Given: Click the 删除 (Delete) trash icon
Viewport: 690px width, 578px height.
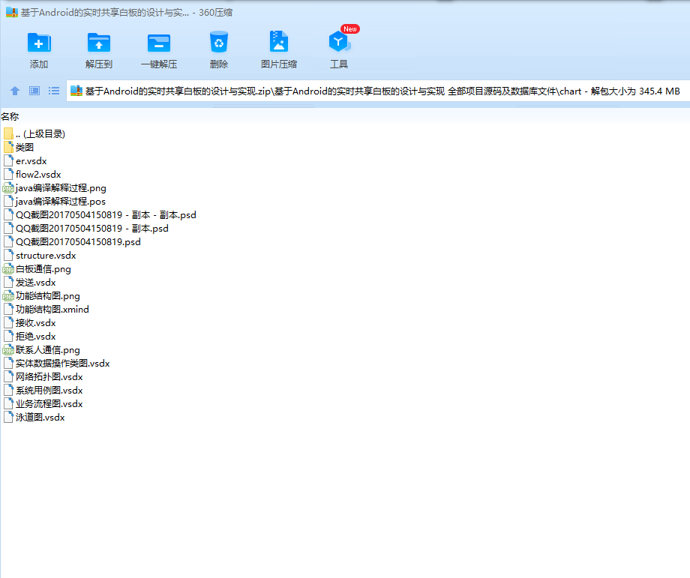Looking at the screenshot, I should click(x=219, y=43).
